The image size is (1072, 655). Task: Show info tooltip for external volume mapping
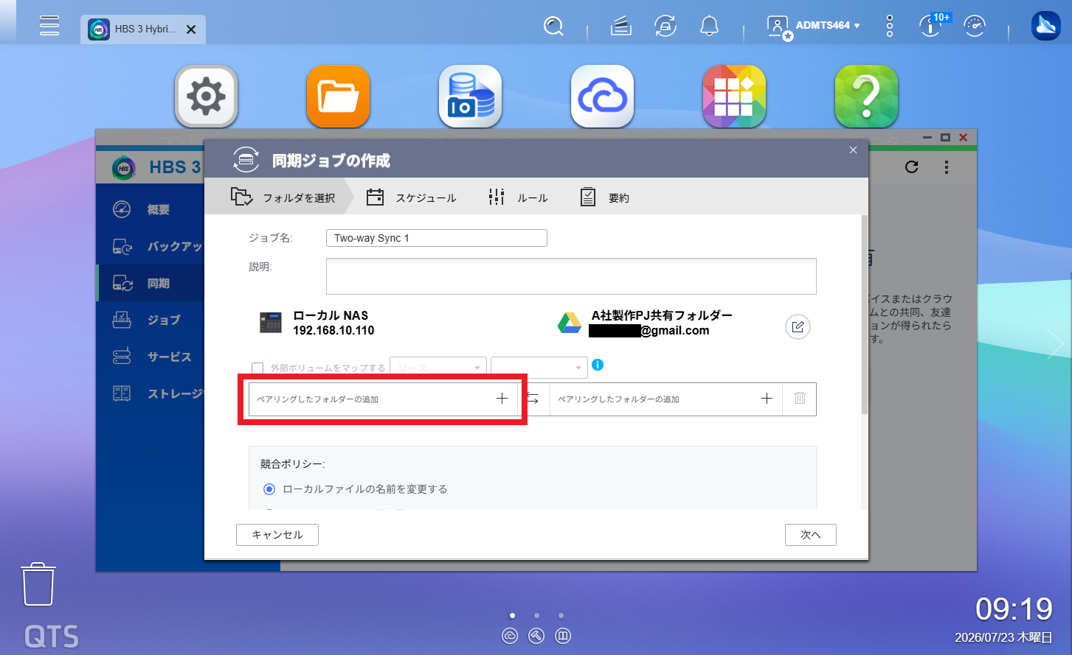pos(598,365)
